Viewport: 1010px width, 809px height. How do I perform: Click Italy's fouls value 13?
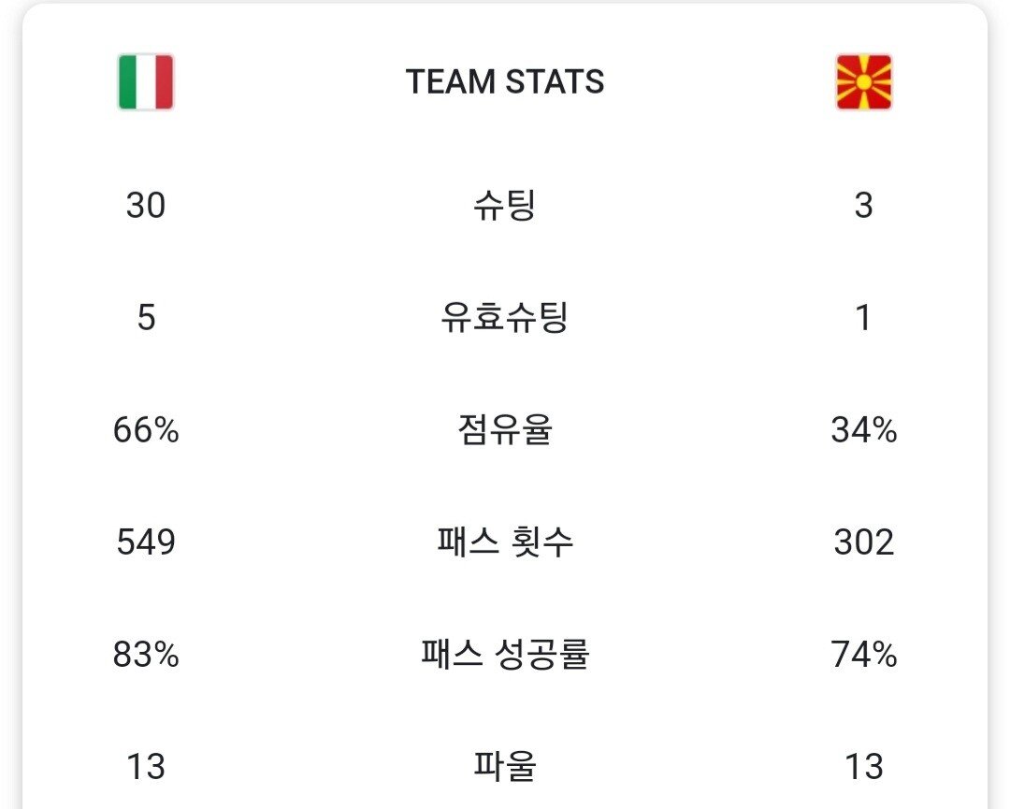[x=146, y=766]
